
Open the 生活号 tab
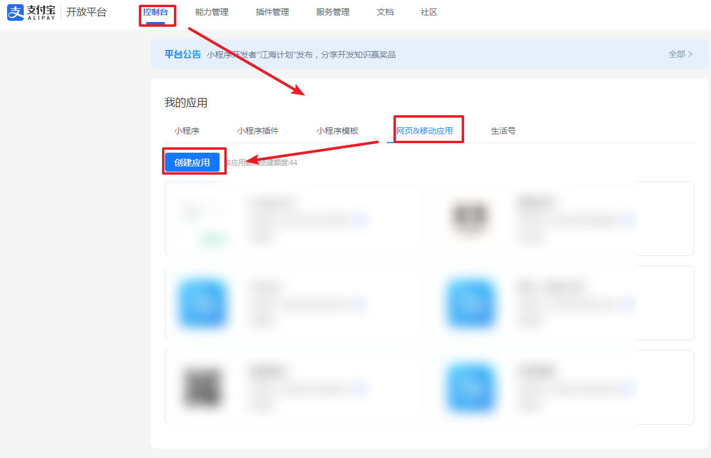pyautogui.click(x=503, y=131)
